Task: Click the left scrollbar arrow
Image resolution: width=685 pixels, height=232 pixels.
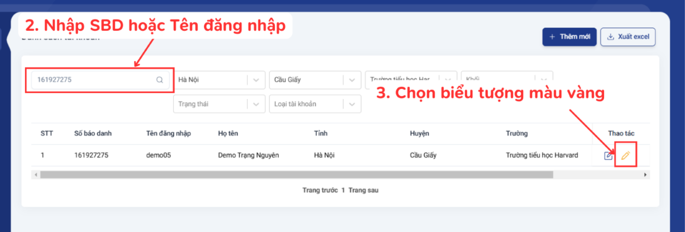Action: pyautogui.click(x=36, y=175)
